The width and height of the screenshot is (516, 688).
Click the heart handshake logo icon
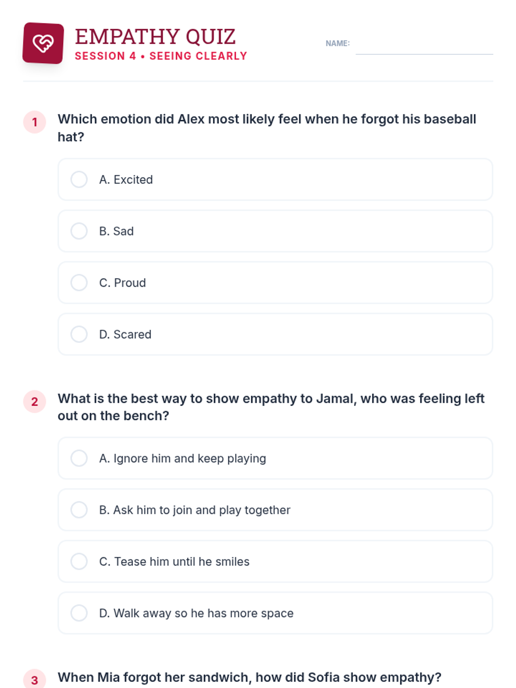coord(43,43)
